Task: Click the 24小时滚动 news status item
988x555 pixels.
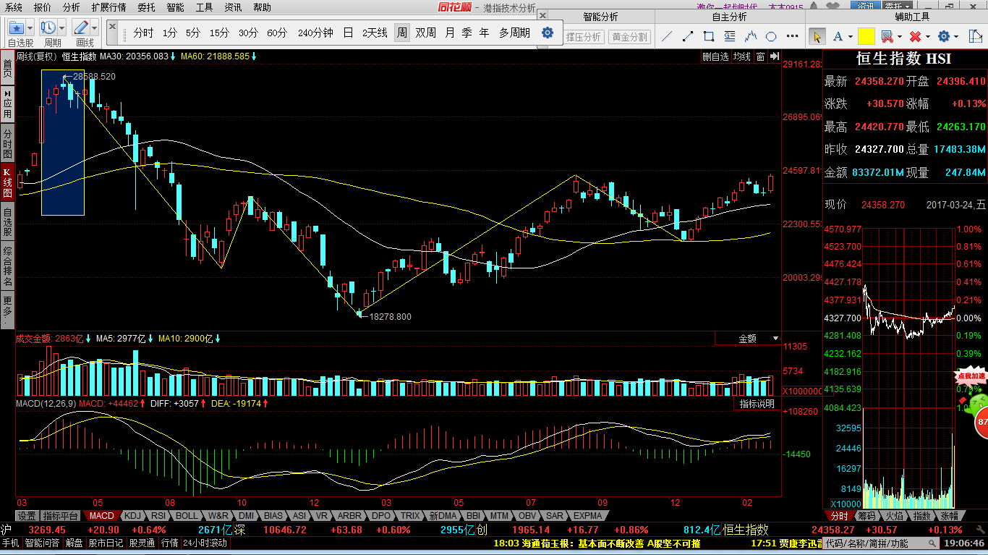Action: [205, 543]
